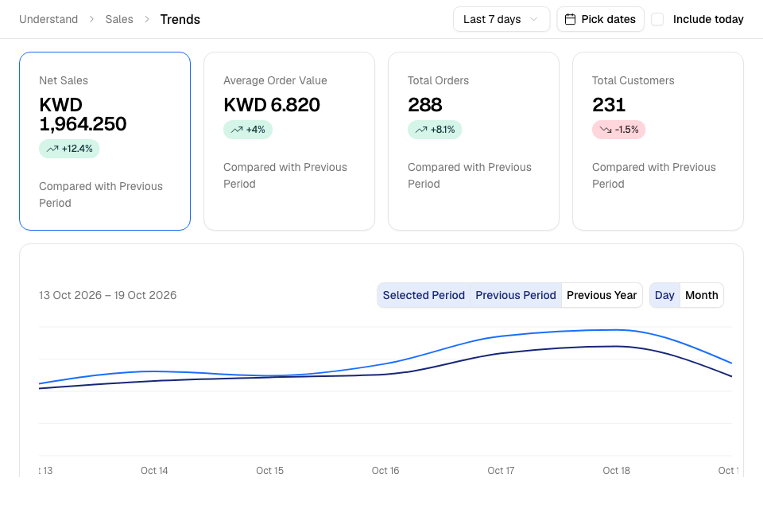Click the date range 13 Oct 2026 – 19 Oct 2026

click(107, 295)
